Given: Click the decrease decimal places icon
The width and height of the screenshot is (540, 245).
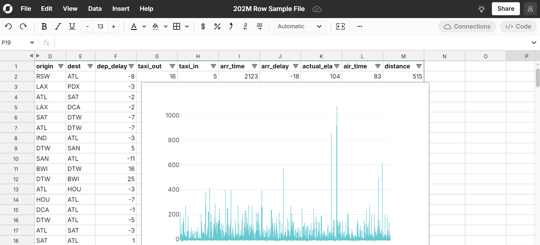Looking at the screenshot, I should tap(245, 27).
